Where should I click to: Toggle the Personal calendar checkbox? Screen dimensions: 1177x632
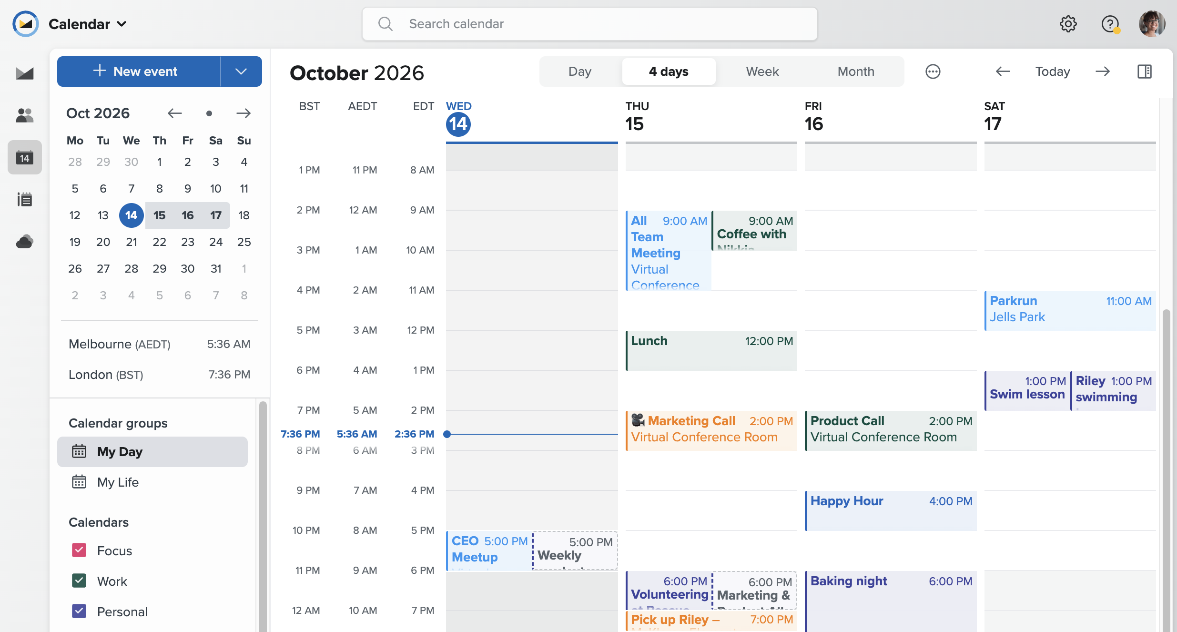79,612
